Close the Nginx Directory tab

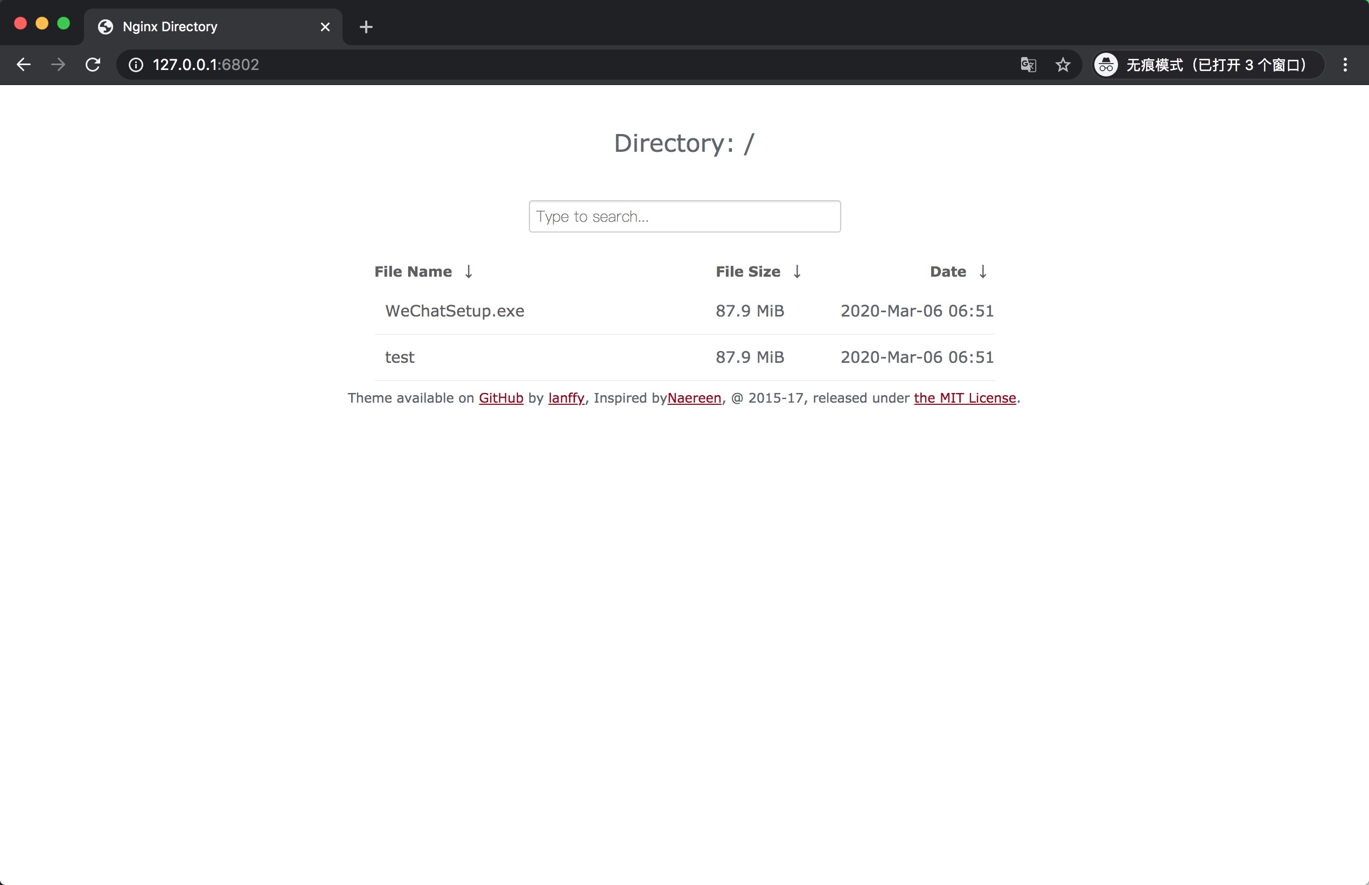(x=325, y=27)
